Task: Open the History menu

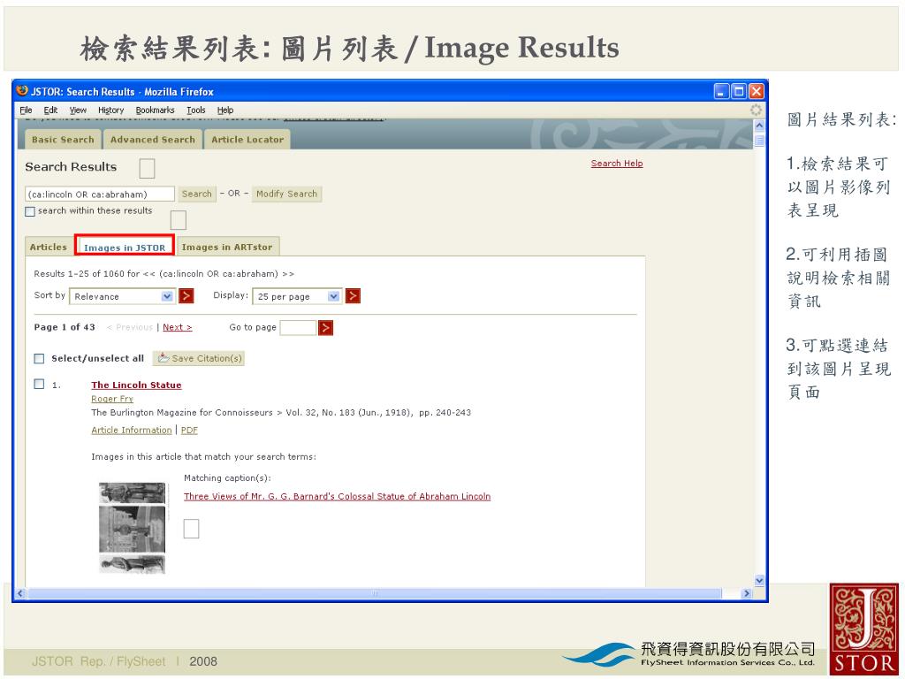Action: (x=110, y=110)
